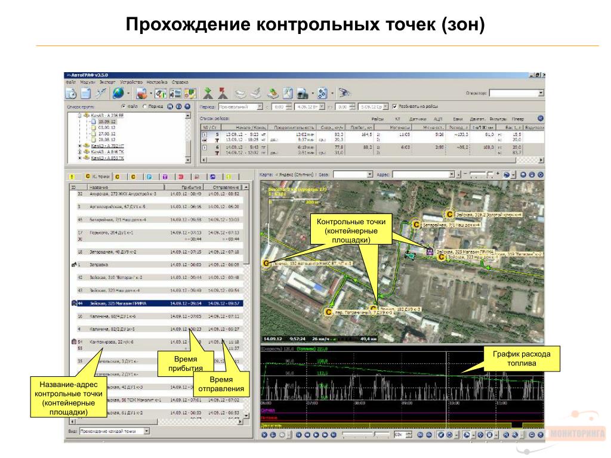Viewport: 611px width, 458px height.
Task: Click C marker at Батарейная, 7/1
Action: click(x=416, y=225)
